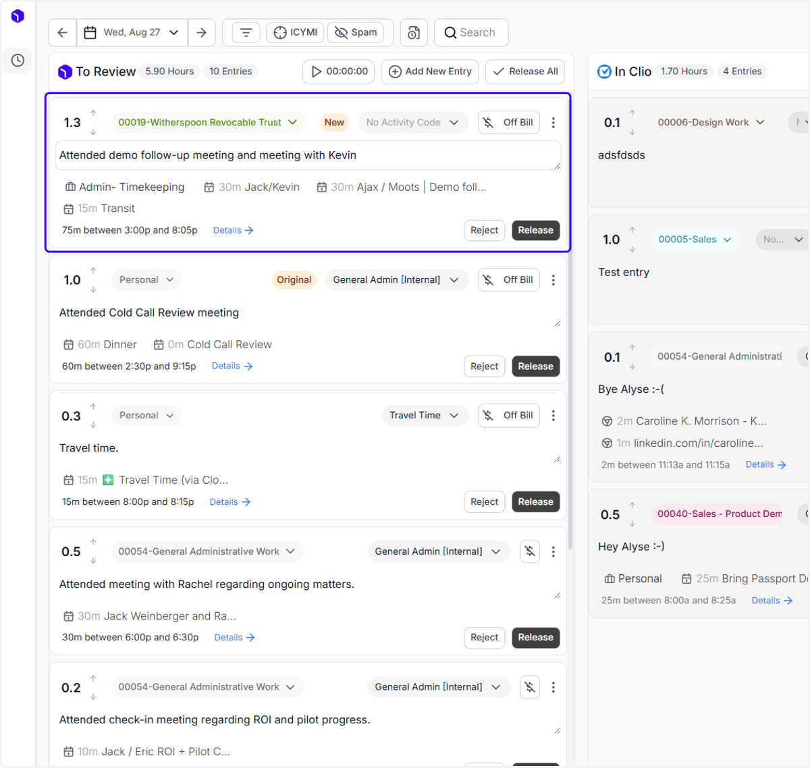
Task: Open Details link for 75m entry
Action: click(234, 231)
